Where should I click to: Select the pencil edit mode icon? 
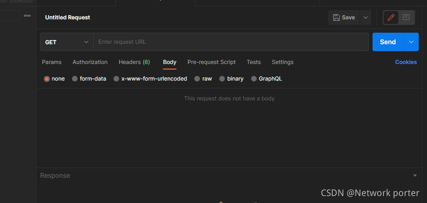(391, 17)
